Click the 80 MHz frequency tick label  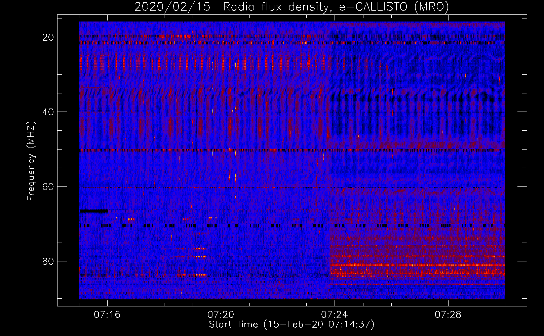[48, 261]
